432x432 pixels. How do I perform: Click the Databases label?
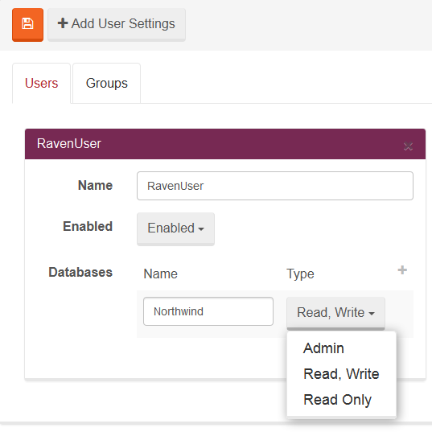pyautogui.click(x=80, y=272)
